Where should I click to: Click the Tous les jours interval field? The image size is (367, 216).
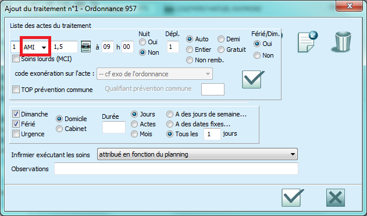(x=212, y=134)
